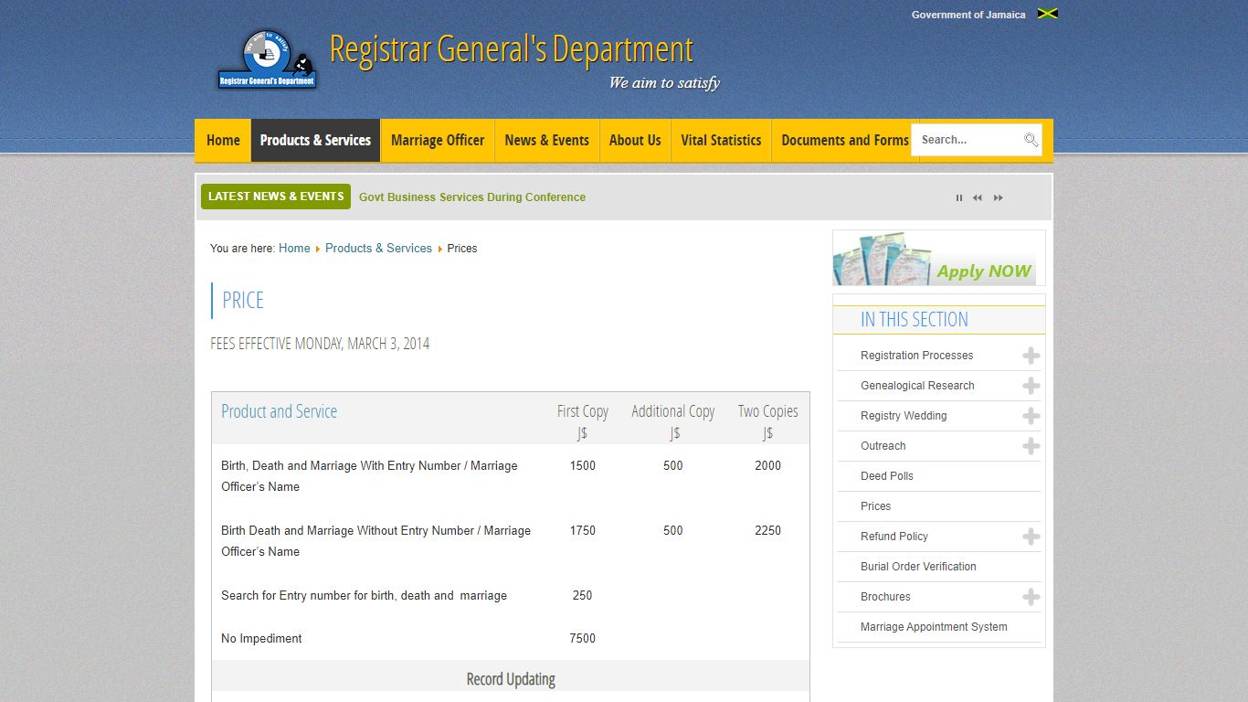The height and width of the screenshot is (702, 1248).
Task: Click 'No Impediment' row label
Action: [261, 639]
